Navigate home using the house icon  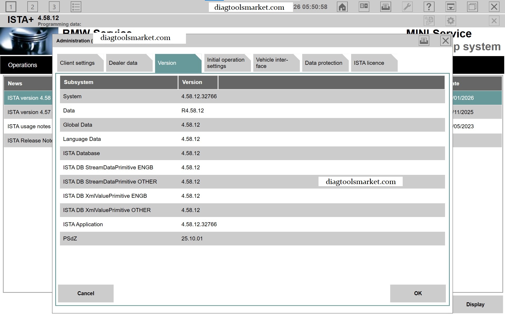tap(342, 7)
